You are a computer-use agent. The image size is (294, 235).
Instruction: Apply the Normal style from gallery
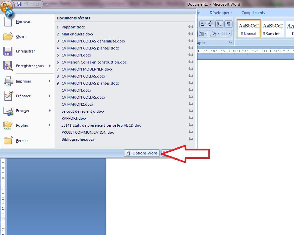pyautogui.click(x=249, y=28)
